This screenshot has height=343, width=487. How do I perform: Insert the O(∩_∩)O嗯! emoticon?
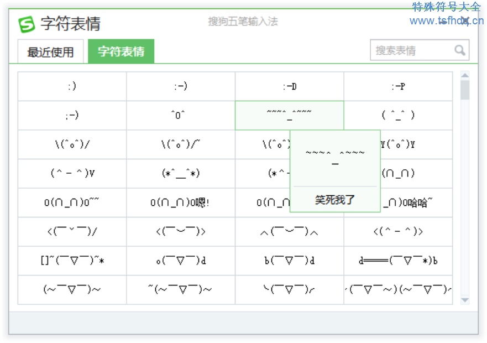tap(181, 202)
